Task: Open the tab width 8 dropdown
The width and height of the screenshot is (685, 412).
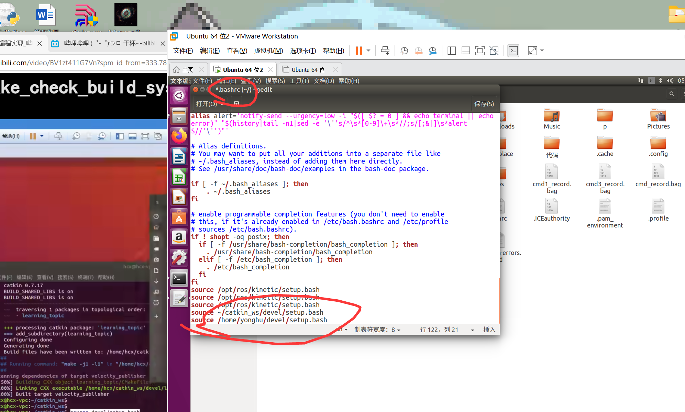Action: click(377, 330)
